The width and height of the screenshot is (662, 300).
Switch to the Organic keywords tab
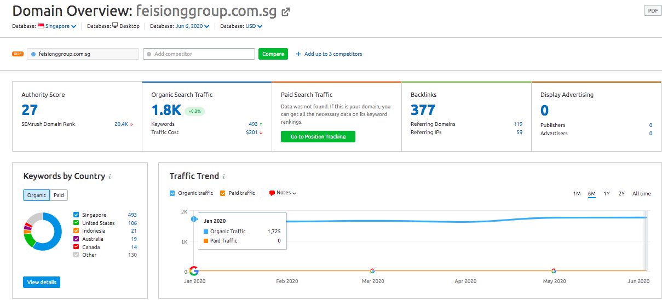pyautogui.click(x=37, y=195)
